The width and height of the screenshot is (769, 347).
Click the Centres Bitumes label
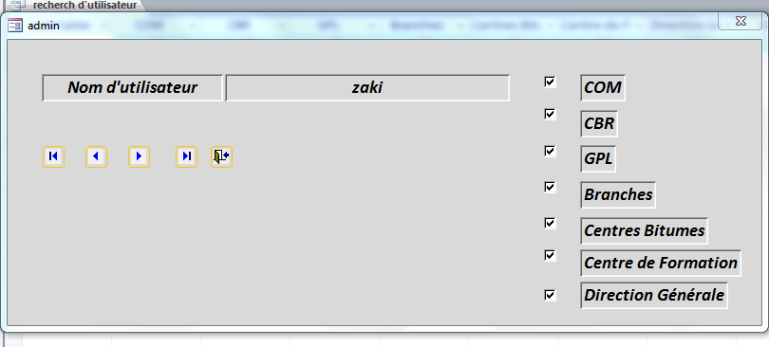click(644, 230)
